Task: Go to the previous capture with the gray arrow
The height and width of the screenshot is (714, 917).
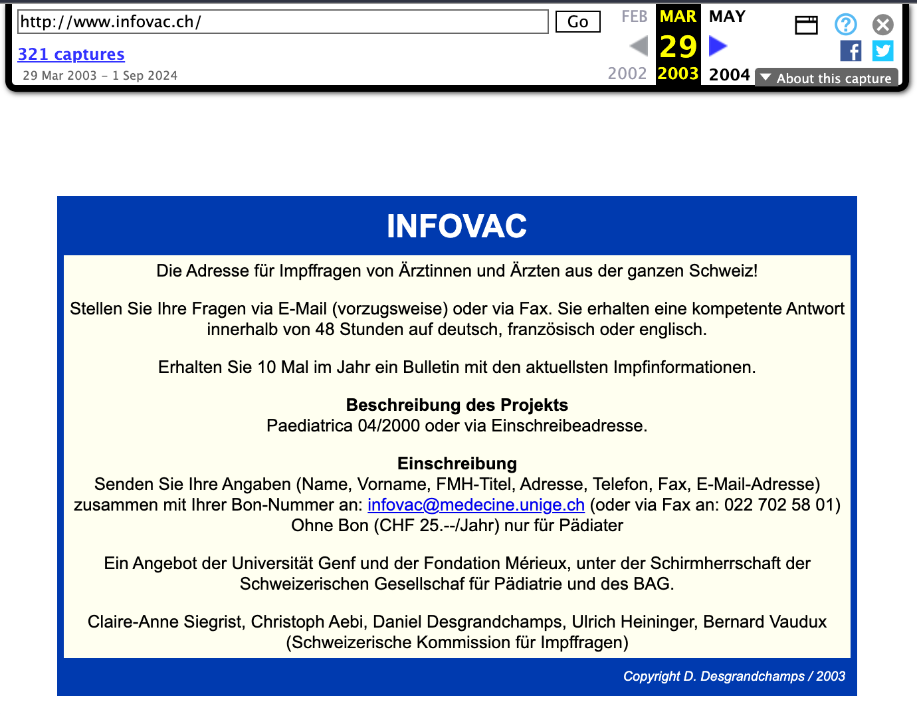Action: (637, 46)
